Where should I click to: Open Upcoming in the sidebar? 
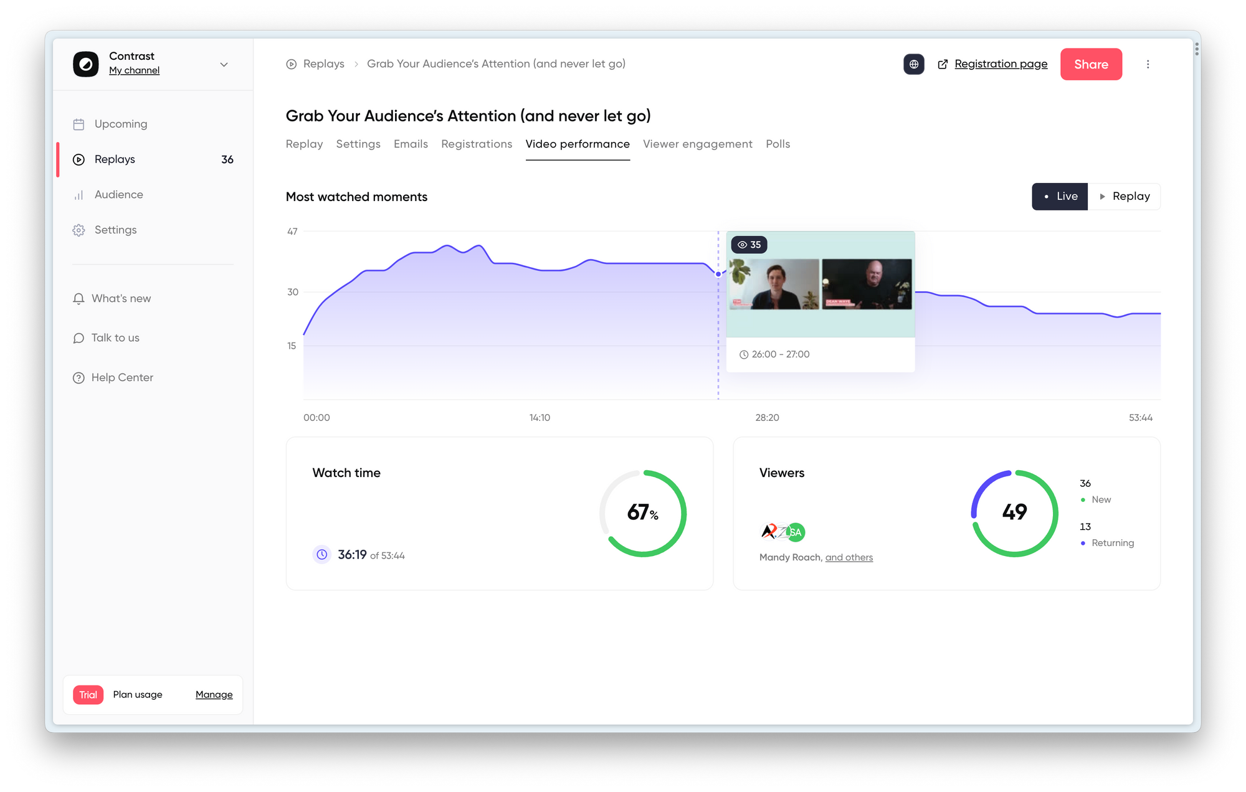point(121,124)
